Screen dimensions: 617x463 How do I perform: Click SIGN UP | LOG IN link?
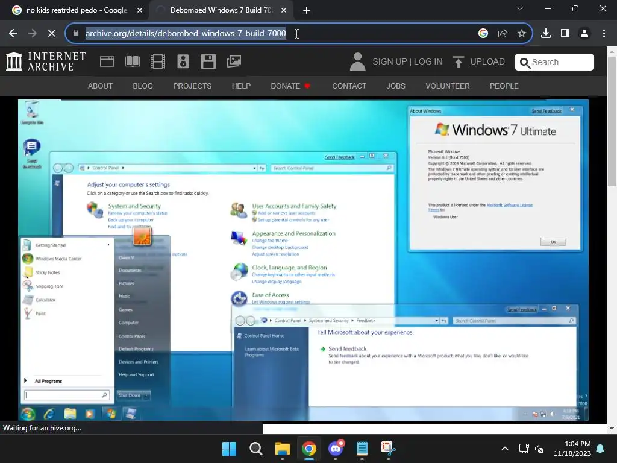click(x=408, y=62)
